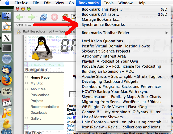Click the green Back arrow button

pos(19,17)
